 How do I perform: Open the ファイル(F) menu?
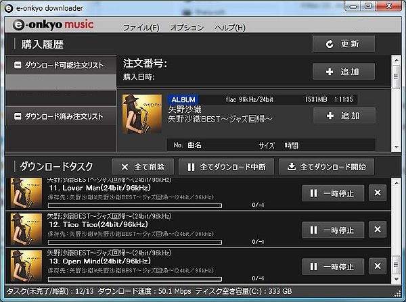[x=141, y=28]
